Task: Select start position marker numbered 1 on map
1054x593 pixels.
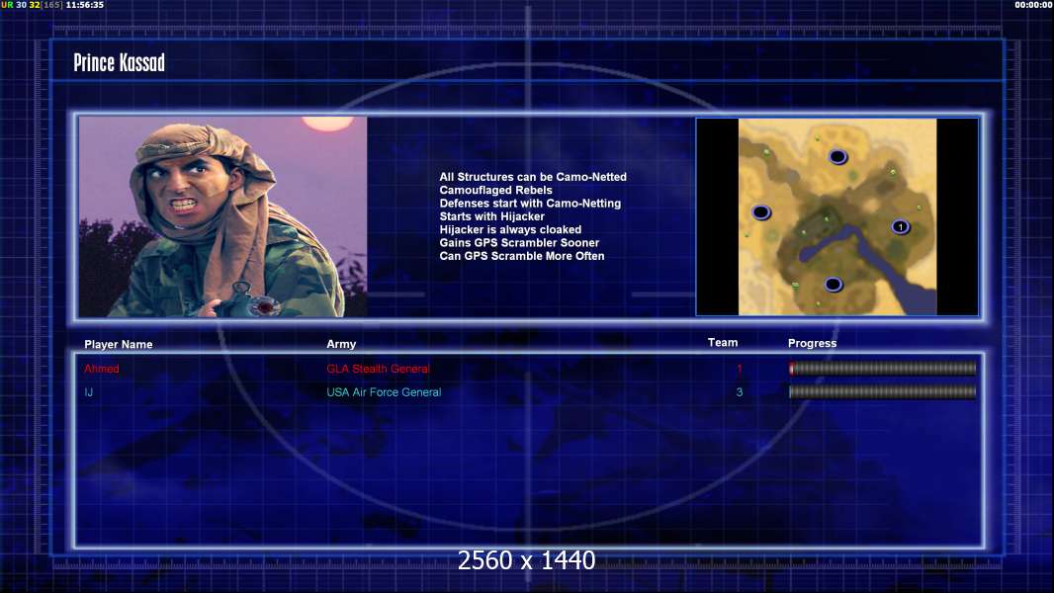Action: (x=900, y=227)
